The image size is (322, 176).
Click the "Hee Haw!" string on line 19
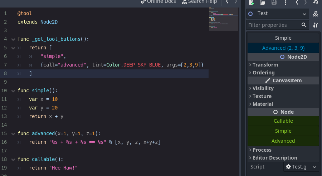pos(63,168)
